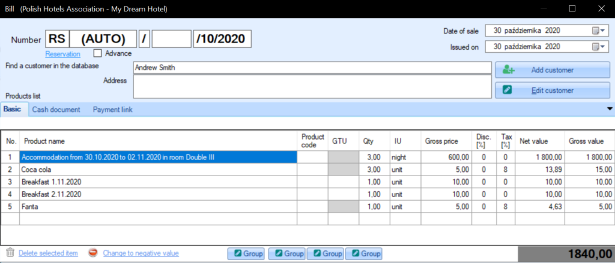The image size is (615, 263).
Task: Click the Qty column header
Action: [375, 141]
